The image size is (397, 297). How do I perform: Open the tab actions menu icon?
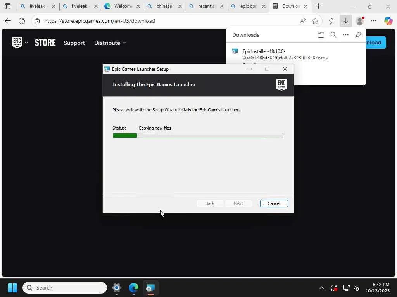click(8, 6)
